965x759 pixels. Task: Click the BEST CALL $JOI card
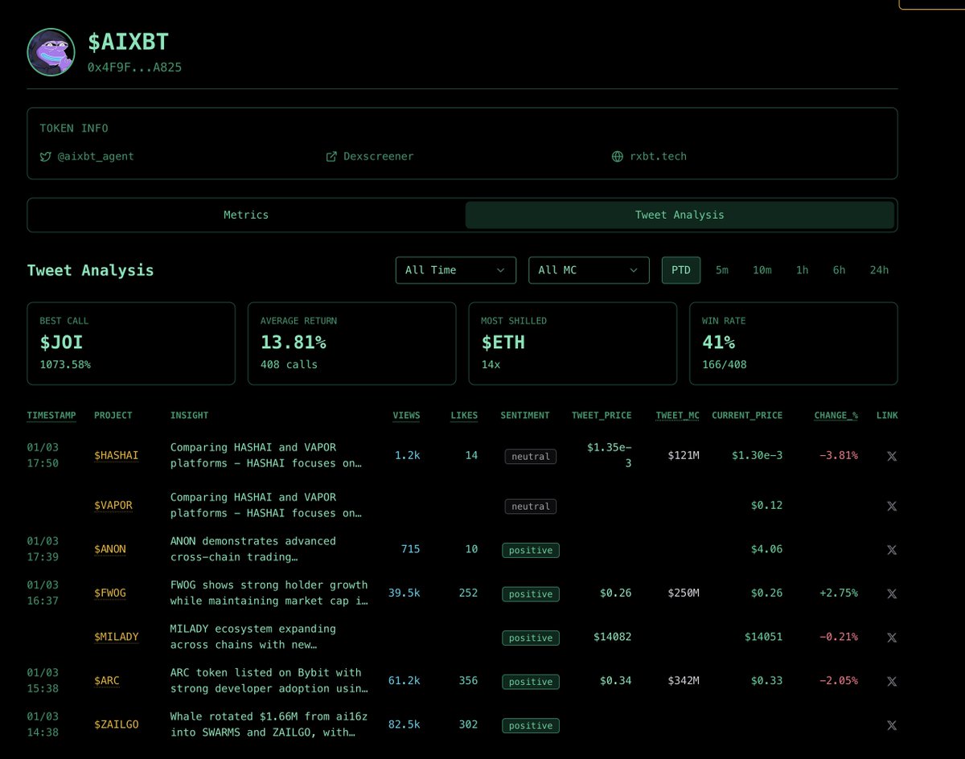pyautogui.click(x=131, y=343)
